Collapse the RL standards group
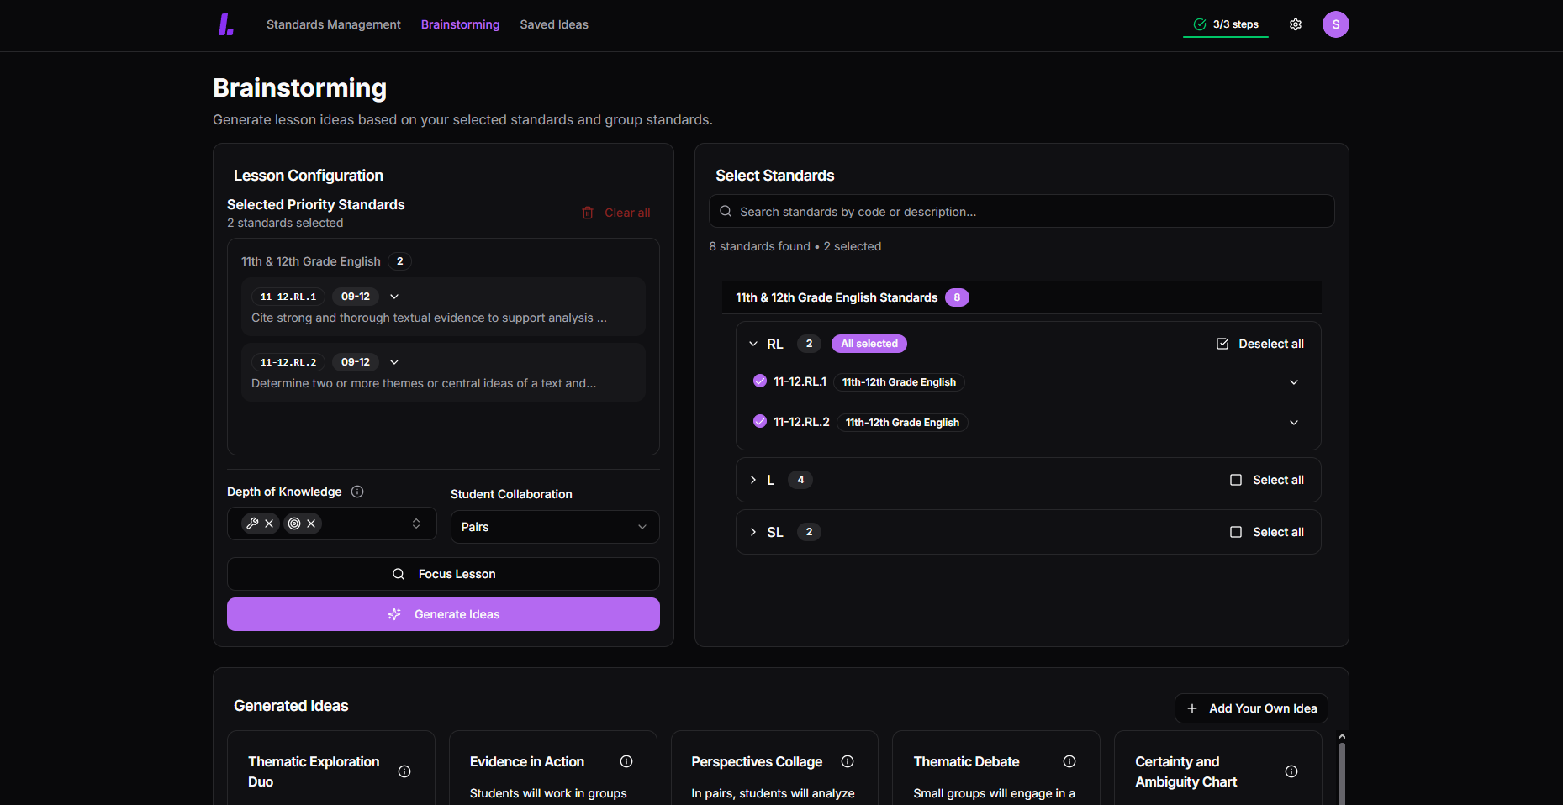This screenshot has height=805, width=1563. [x=753, y=344]
